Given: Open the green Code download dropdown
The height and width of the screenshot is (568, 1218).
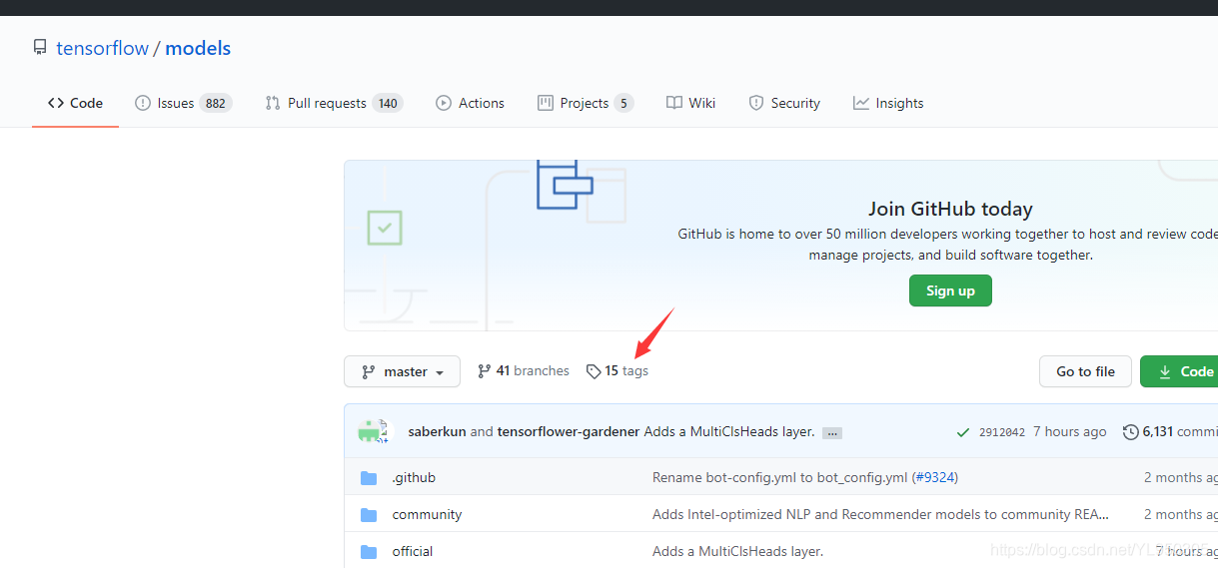Looking at the screenshot, I should click(x=1181, y=371).
